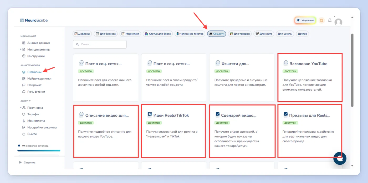Click the Улучшить upgrade button

[x=305, y=20]
